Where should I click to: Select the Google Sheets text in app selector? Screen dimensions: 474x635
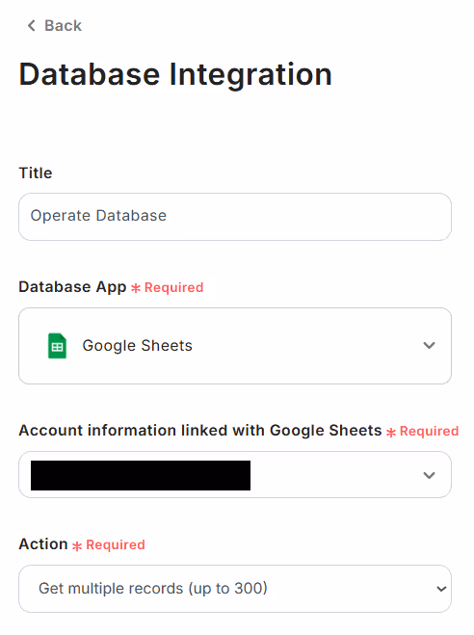coord(137,345)
